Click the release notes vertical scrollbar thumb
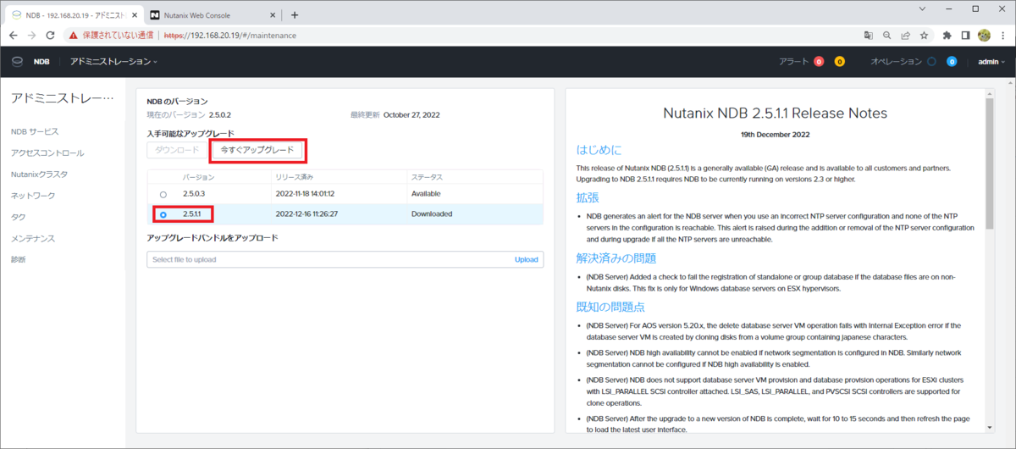 click(x=988, y=165)
